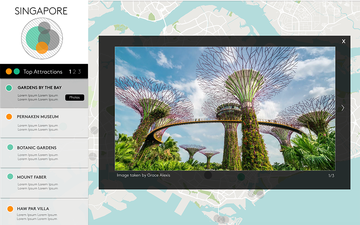Click green dot beside Mount Faber
Screen dimensions: 360x225
click(x=10, y=176)
